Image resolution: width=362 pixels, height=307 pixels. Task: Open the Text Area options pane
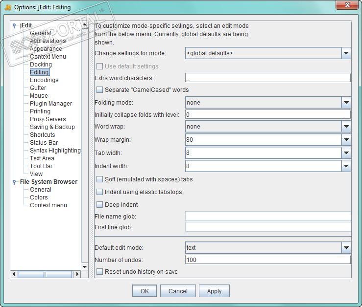click(42, 158)
